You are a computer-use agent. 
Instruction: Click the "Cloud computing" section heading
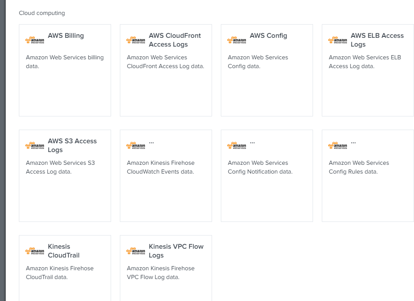[x=42, y=13]
